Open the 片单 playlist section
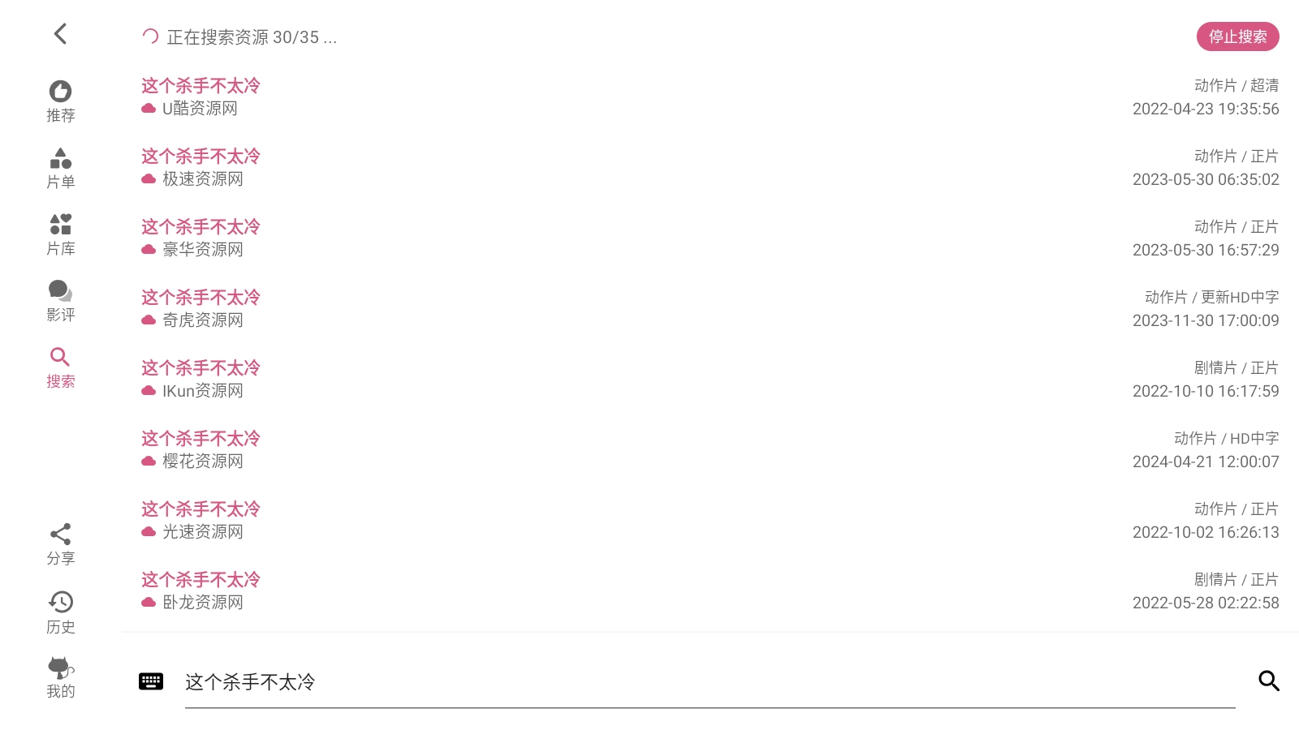The width and height of the screenshot is (1299, 730). [60, 168]
